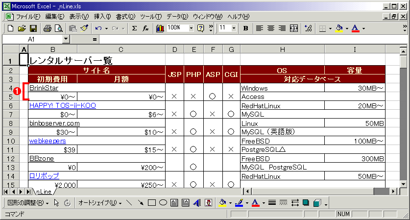Click the BBzone cell link
The image size is (410, 220).
42,159
